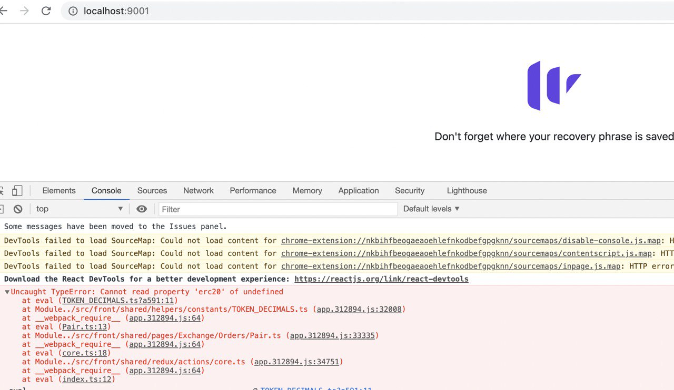Open the Network tab
Screen dimensions: 674x390
pos(199,191)
